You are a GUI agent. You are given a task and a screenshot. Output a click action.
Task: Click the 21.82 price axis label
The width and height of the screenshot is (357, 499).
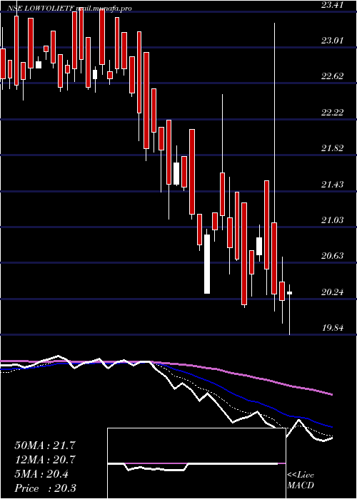[332, 148]
